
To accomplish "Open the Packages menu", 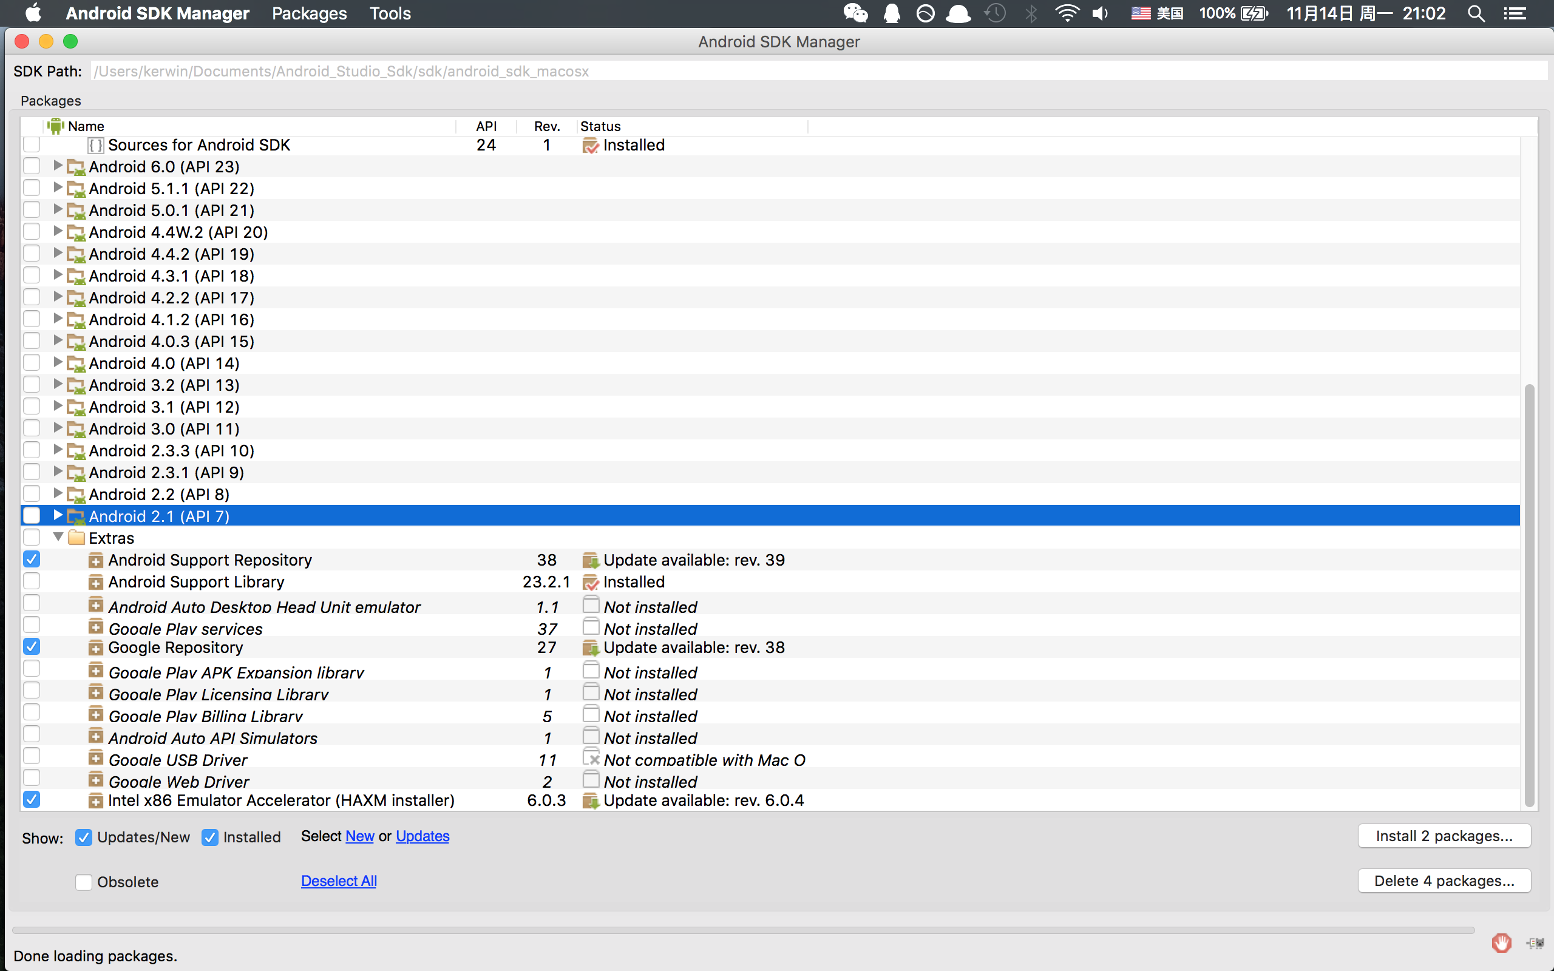I will click(x=309, y=13).
